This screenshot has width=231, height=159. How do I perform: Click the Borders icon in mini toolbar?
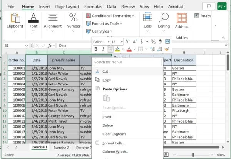(141, 49)
